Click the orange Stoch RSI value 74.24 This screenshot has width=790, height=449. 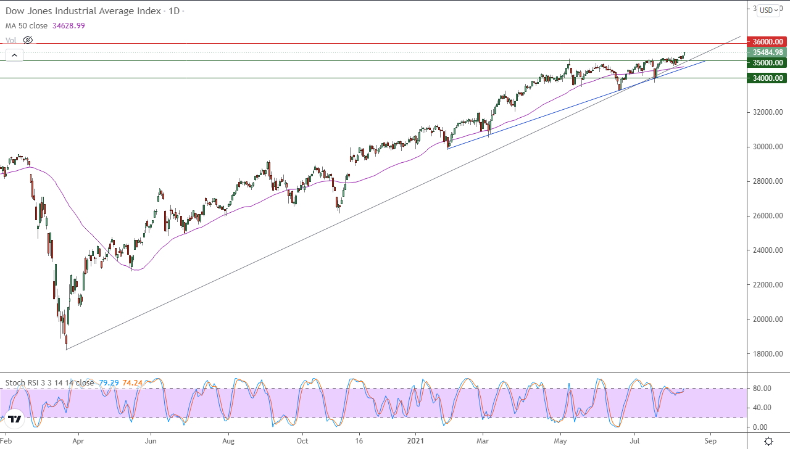coord(132,382)
